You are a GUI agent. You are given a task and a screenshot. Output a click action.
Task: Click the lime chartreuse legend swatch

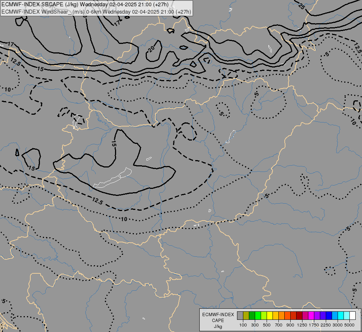[264, 316]
